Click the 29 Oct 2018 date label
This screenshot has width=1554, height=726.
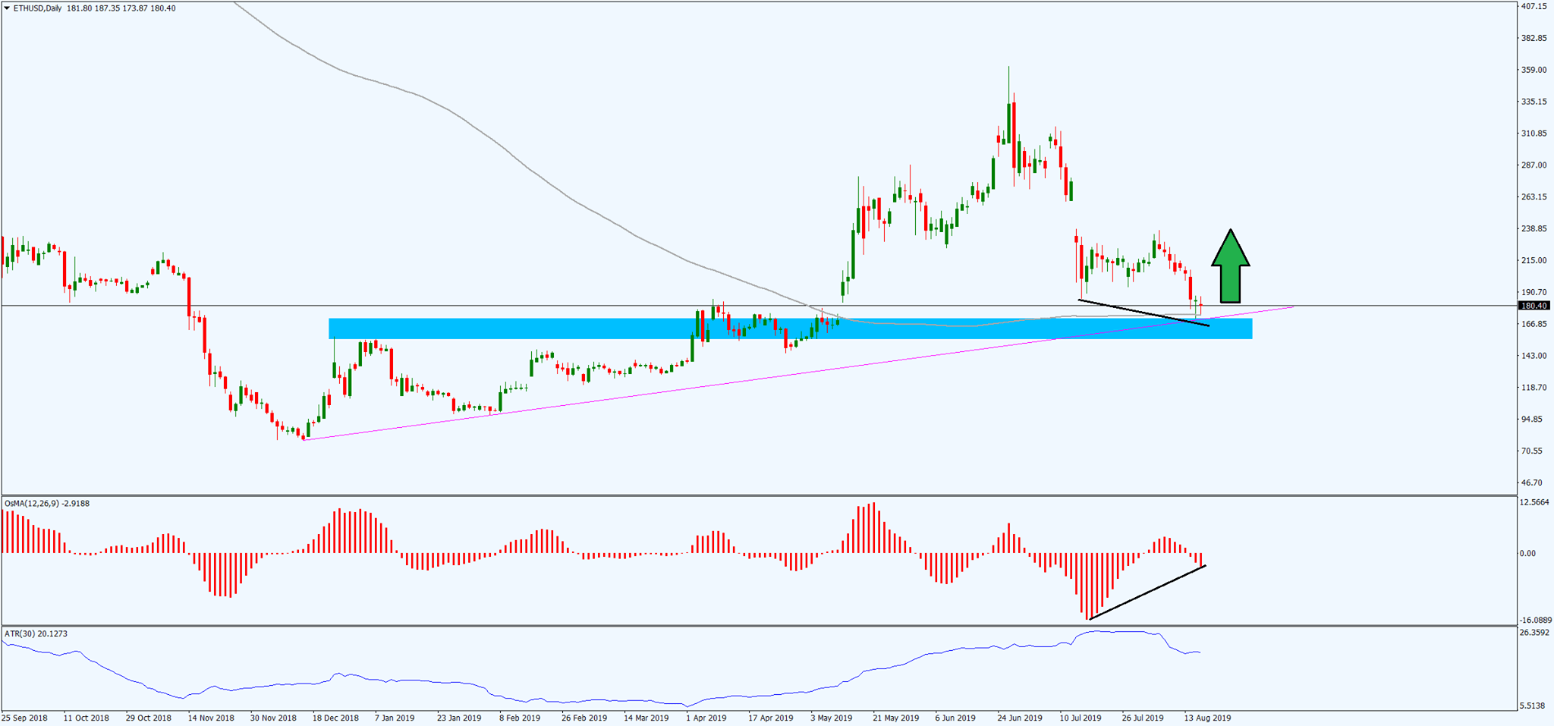(149, 718)
